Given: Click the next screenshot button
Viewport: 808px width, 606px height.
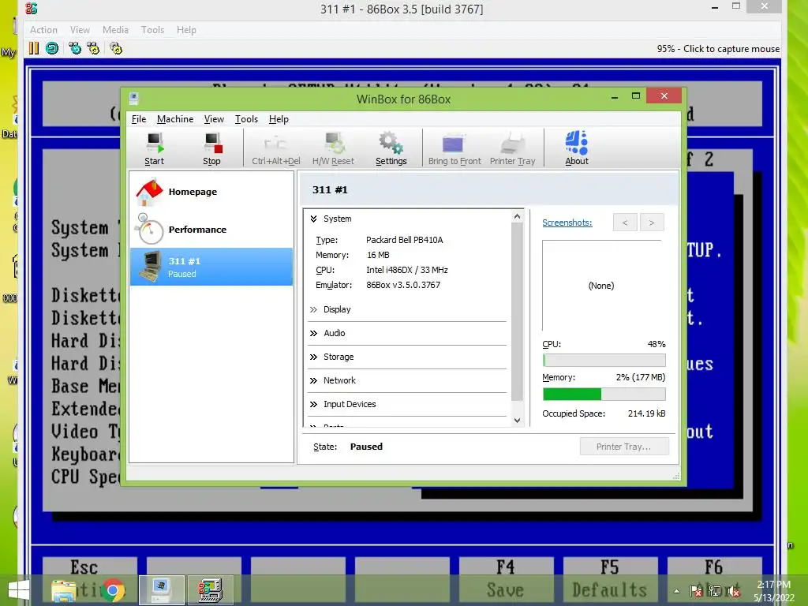Looking at the screenshot, I should tap(651, 223).
